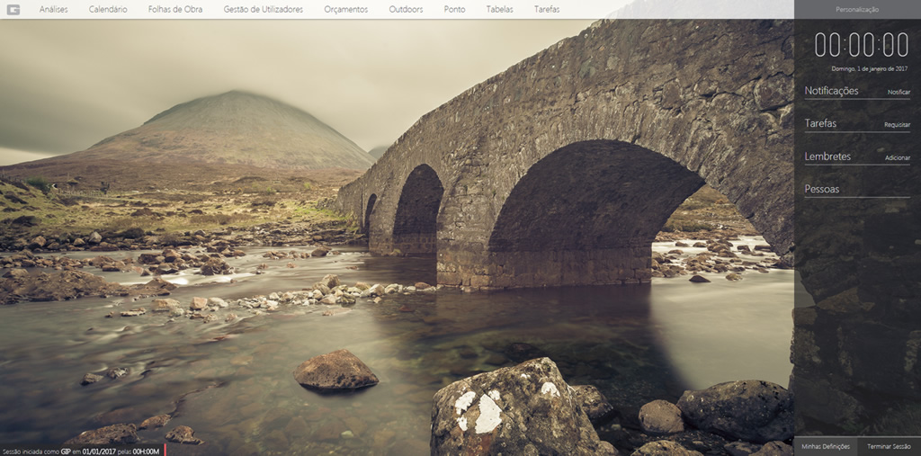Click Tabelas in the top menu
Image resolution: width=921 pixels, height=456 pixels.
(499, 9)
